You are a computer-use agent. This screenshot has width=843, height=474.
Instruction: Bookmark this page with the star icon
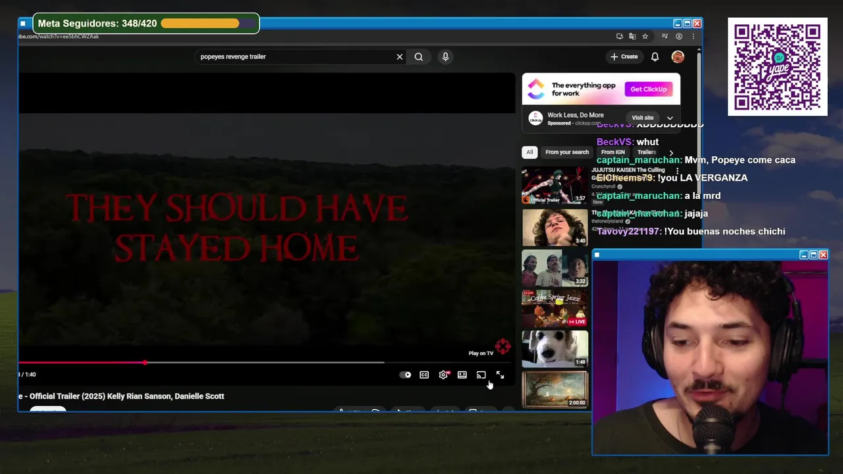[645, 36]
